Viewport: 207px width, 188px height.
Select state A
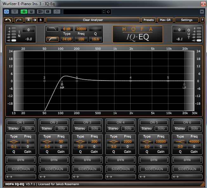point(29,20)
